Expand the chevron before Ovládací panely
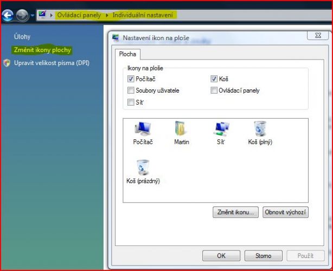This screenshot has height=271, width=333. (x=51, y=15)
